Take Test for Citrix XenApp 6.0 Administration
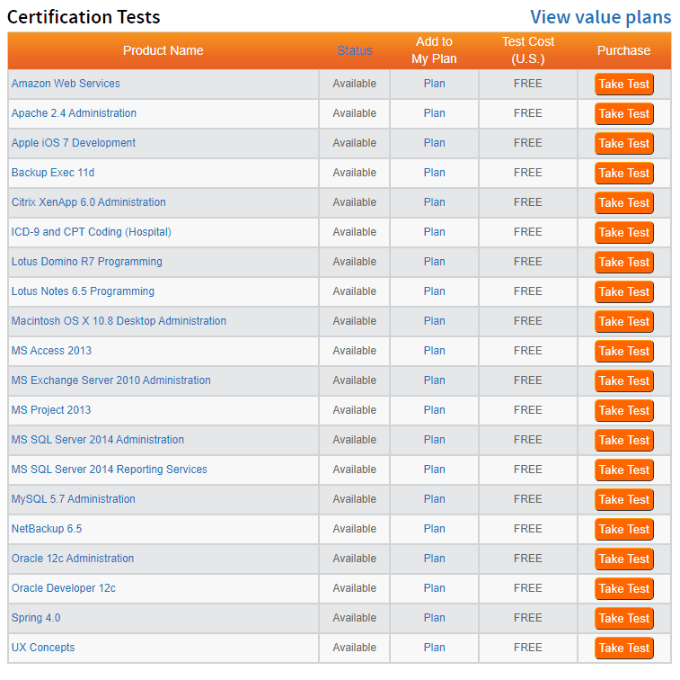680x680 pixels. [x=623, y=202]
